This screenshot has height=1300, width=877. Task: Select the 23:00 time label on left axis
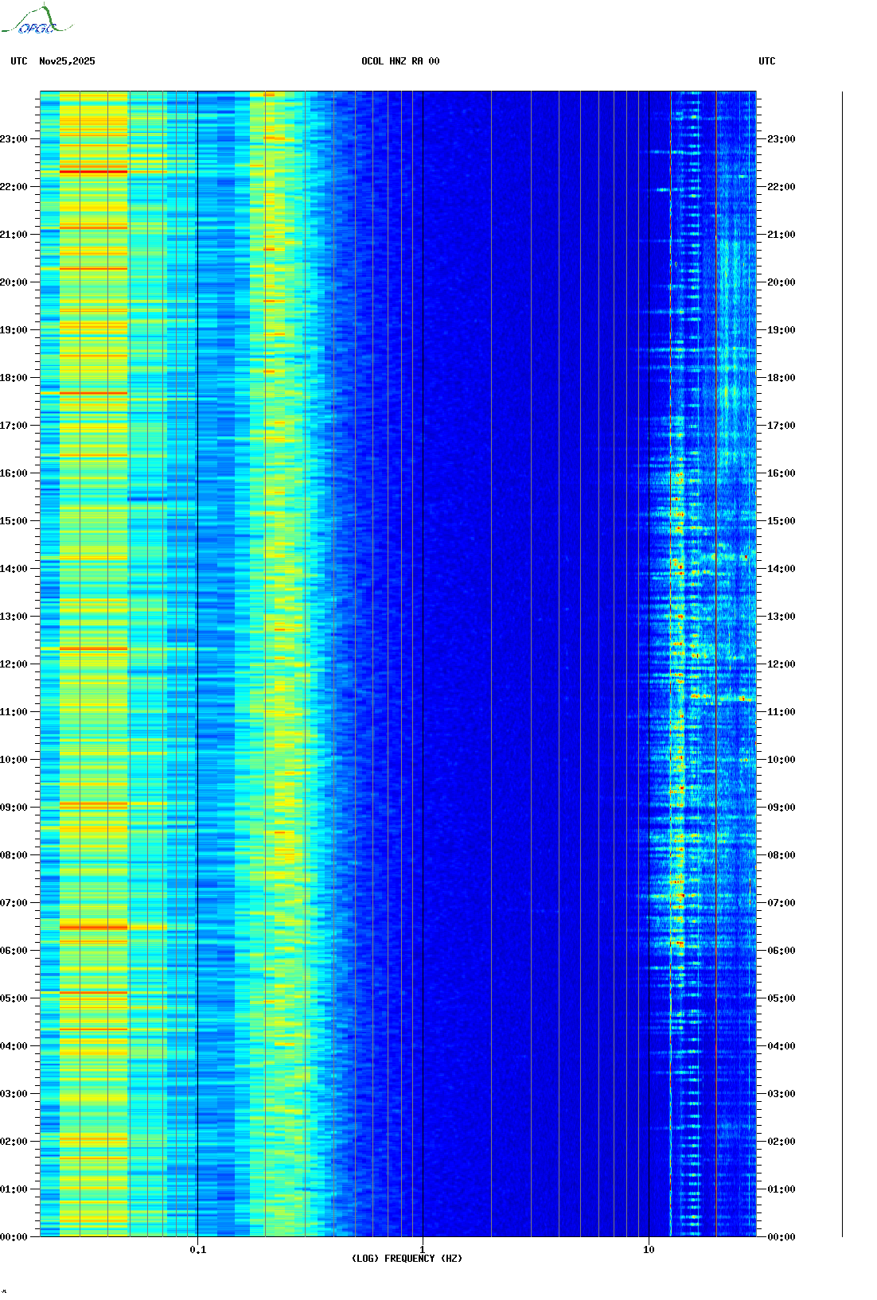pos(14,139)
